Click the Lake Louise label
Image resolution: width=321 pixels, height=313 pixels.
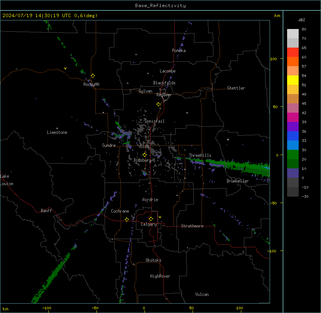point(7,180)
